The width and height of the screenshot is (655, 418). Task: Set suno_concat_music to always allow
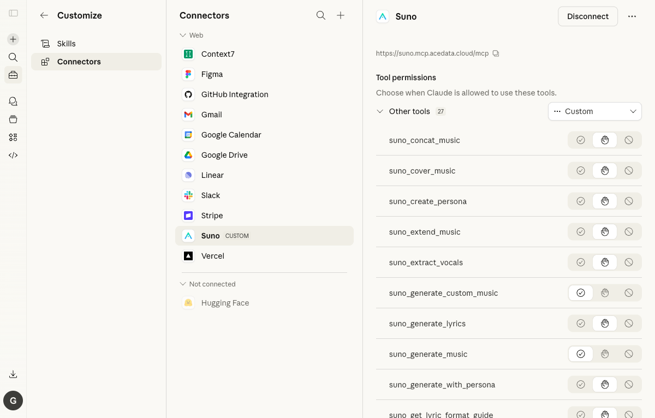pos(581,140)
